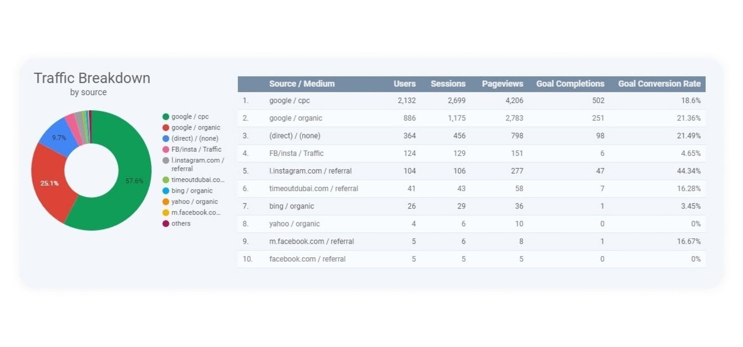
Task: Click the green google / cpc legend dot
Action: (165, 116)
